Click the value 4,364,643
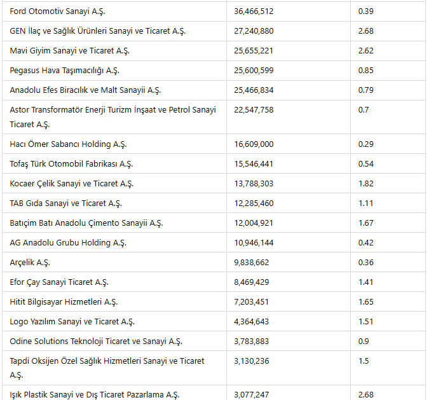 pos(252,321)
